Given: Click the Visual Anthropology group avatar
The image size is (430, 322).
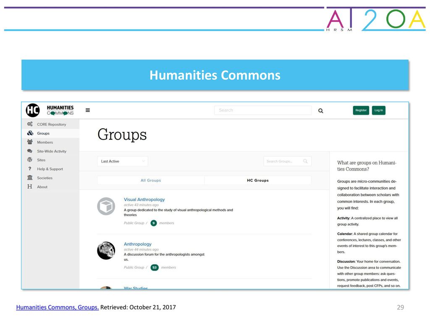Looking at the screenshot, I should pos(106,206).
